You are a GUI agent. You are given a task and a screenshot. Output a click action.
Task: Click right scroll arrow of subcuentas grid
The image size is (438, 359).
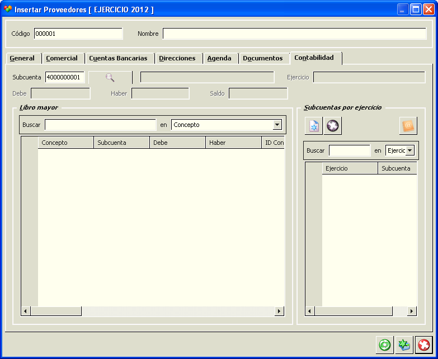[412, 311]
